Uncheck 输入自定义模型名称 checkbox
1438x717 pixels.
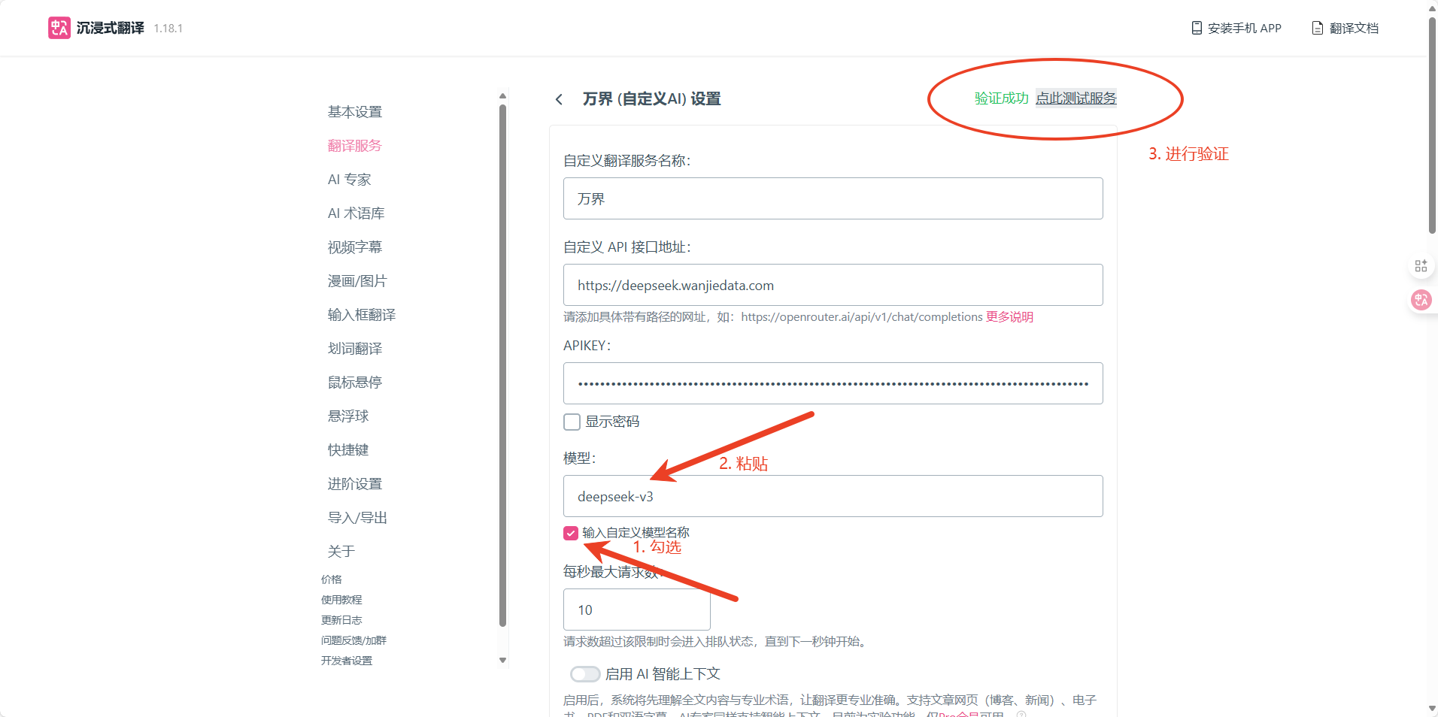tap(571, 533)
